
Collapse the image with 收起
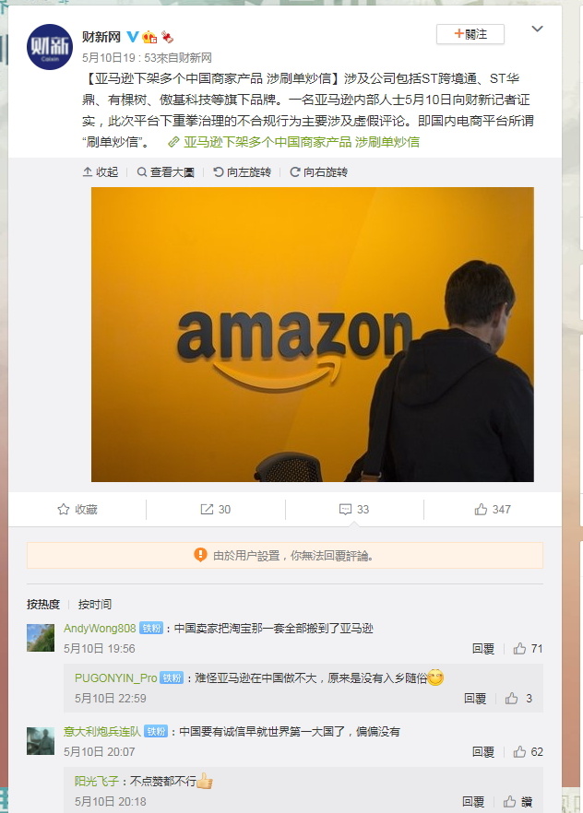(101, 172)
